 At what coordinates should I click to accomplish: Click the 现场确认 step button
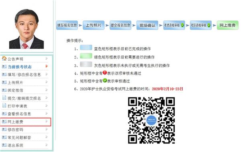coord(147,25)
